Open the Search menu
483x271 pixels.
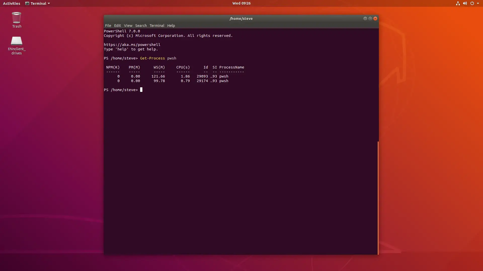(141, 26)
